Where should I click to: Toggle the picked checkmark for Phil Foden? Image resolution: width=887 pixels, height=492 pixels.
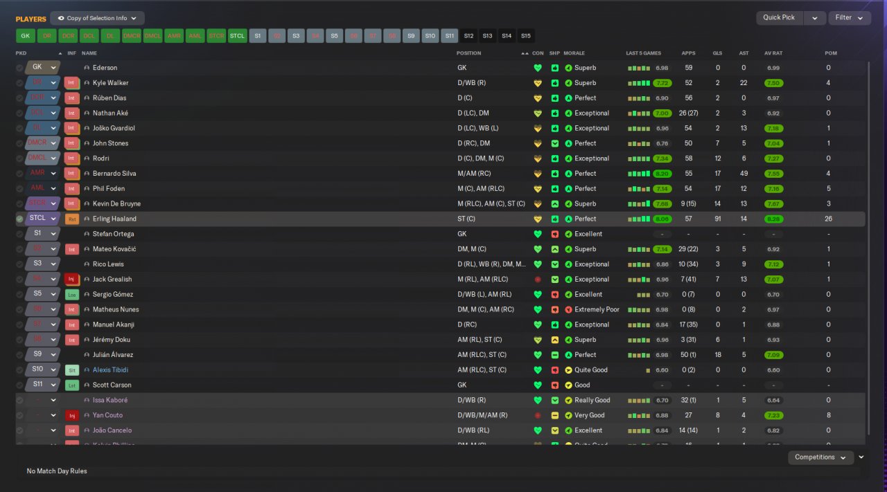19,189
